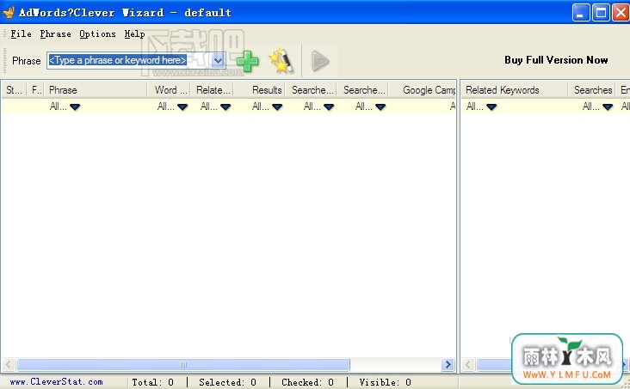Sort by the St... column header

14,90
